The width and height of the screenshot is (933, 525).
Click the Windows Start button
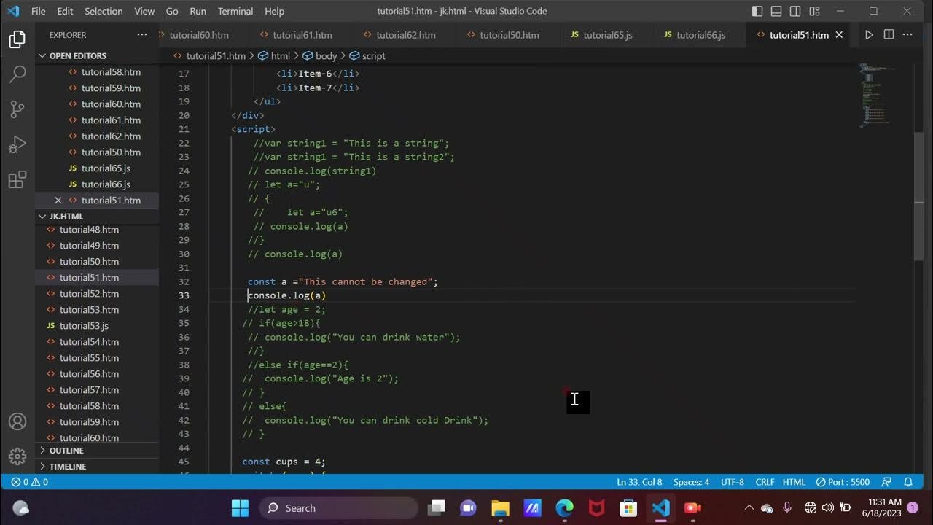240,508
